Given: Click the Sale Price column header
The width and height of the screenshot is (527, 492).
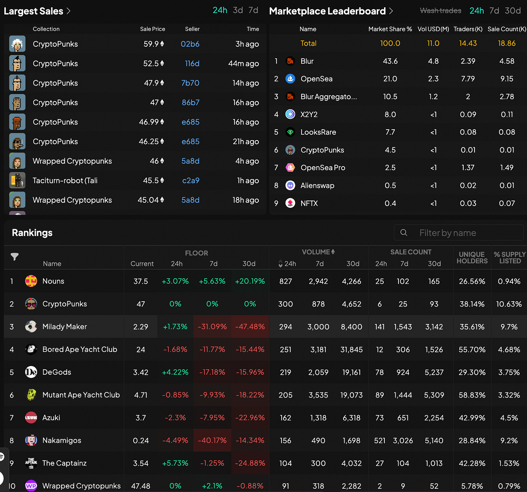Looking at the screenshot, I should [153, 29].
